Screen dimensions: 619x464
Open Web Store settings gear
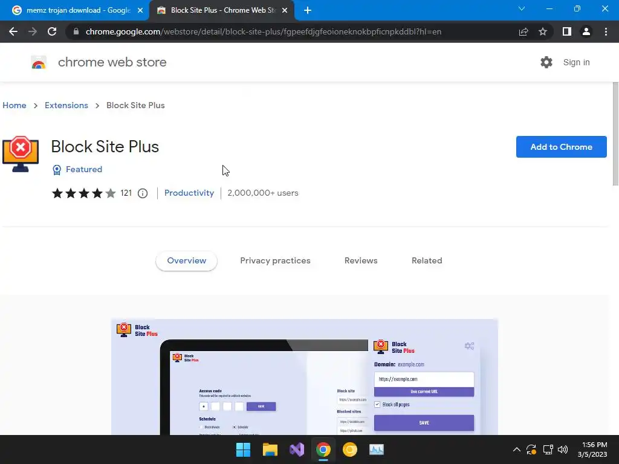tap(546, 62)
